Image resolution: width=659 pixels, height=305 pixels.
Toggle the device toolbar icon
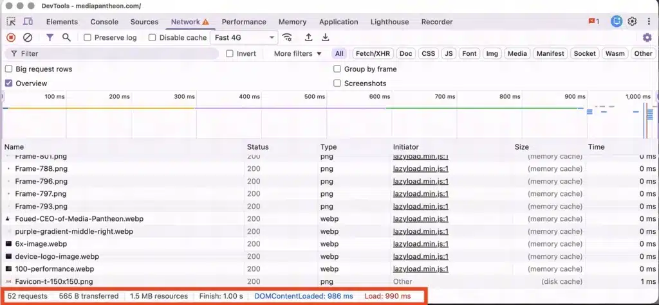pos(28,21)
